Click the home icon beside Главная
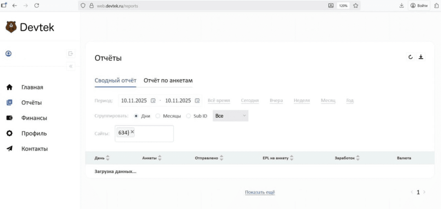This screenshot has height=209, width=441. 9,87
